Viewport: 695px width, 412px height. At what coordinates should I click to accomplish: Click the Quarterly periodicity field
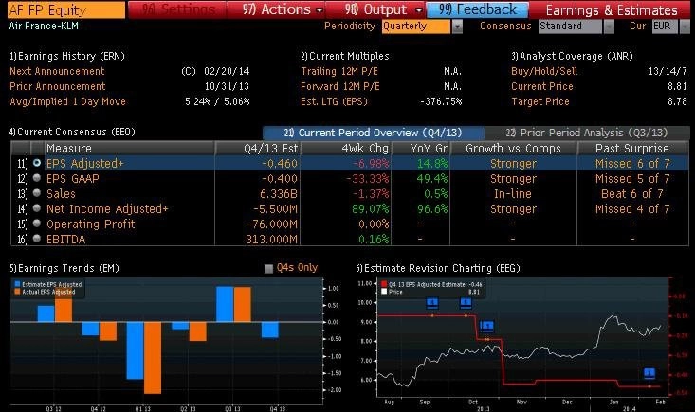415,27
